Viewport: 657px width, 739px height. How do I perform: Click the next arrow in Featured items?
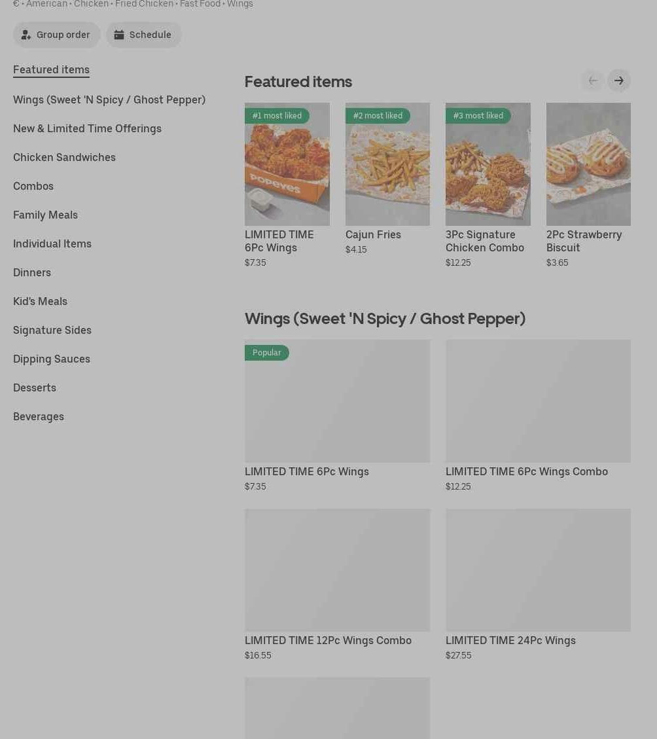[618, 81]
